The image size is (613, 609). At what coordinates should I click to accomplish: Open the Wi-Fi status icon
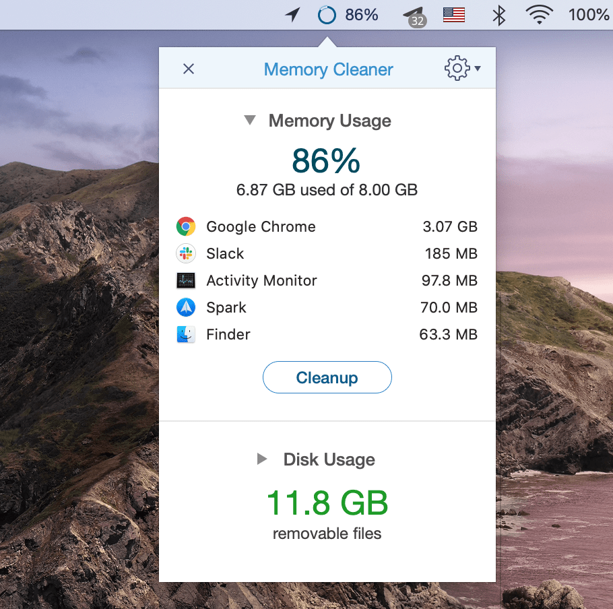point(539,14)
